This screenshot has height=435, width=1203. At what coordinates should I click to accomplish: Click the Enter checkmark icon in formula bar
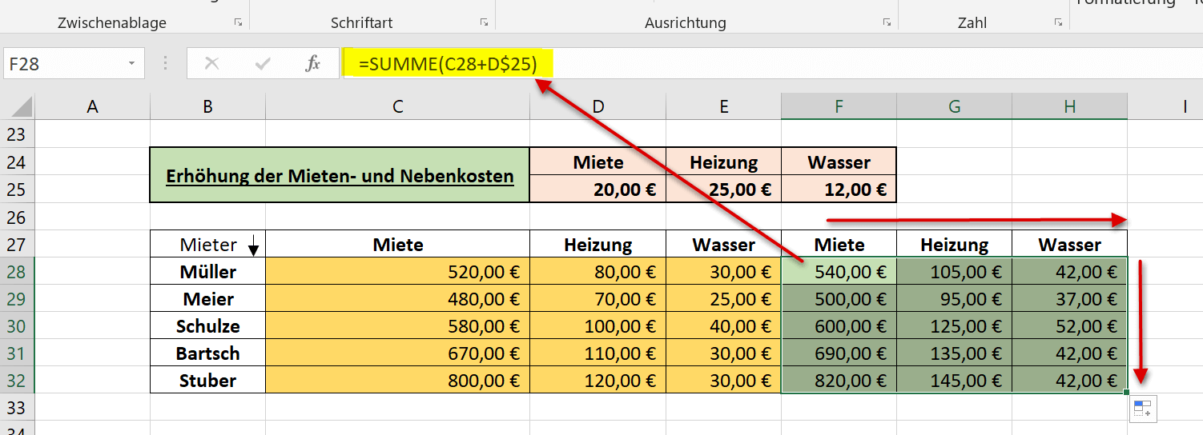pos(262,63)
